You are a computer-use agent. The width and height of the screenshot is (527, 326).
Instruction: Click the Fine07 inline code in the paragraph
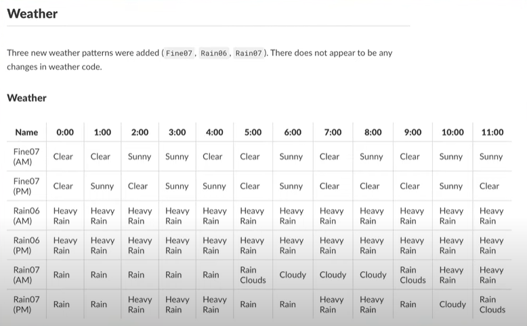tap(180, 53)
